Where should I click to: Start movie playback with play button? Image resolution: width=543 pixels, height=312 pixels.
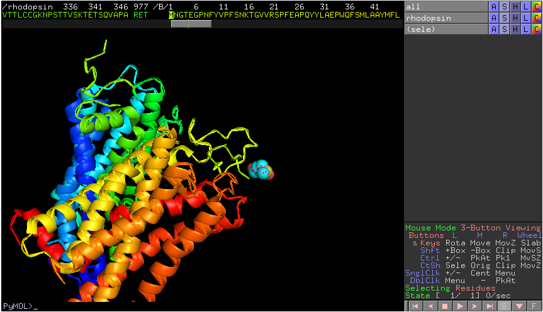click(x=460, y=306)
